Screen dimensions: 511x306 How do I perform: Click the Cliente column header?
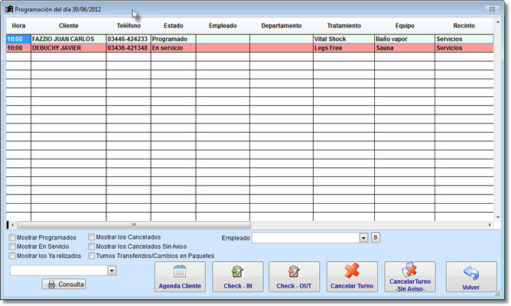pos(68,26)
